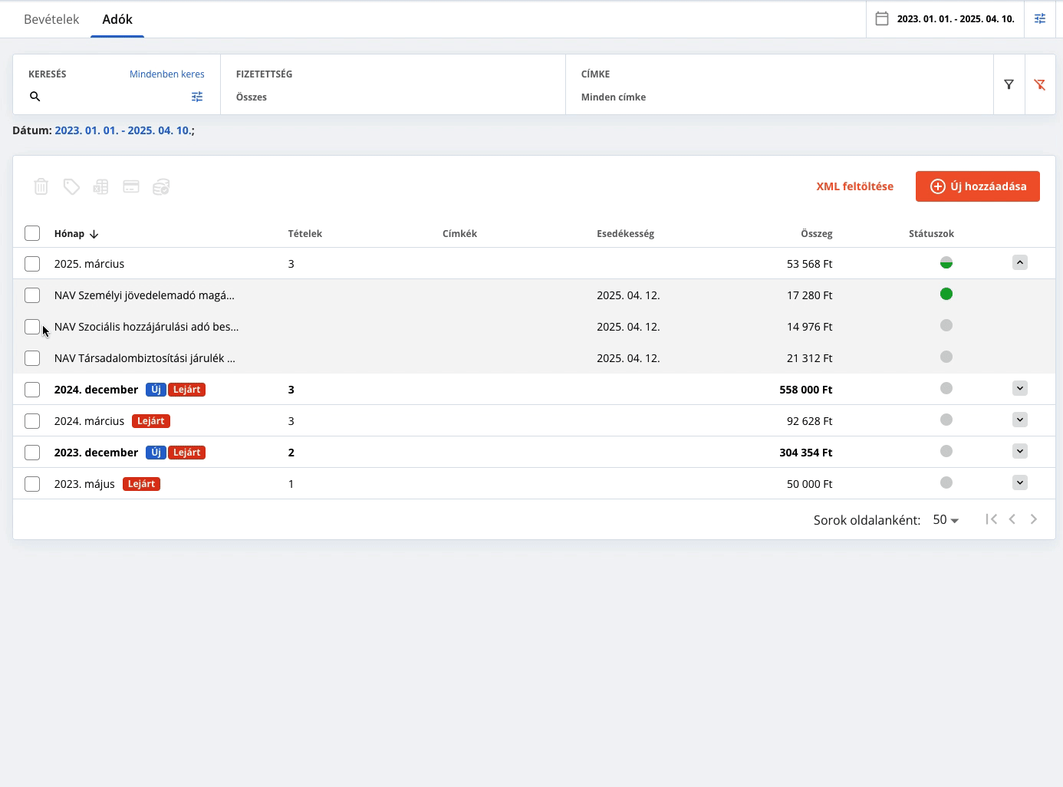This screenshot has width=1063, height=787.
Task: Click the tag label icon in toolbar
Action: (x=71, y=186)
